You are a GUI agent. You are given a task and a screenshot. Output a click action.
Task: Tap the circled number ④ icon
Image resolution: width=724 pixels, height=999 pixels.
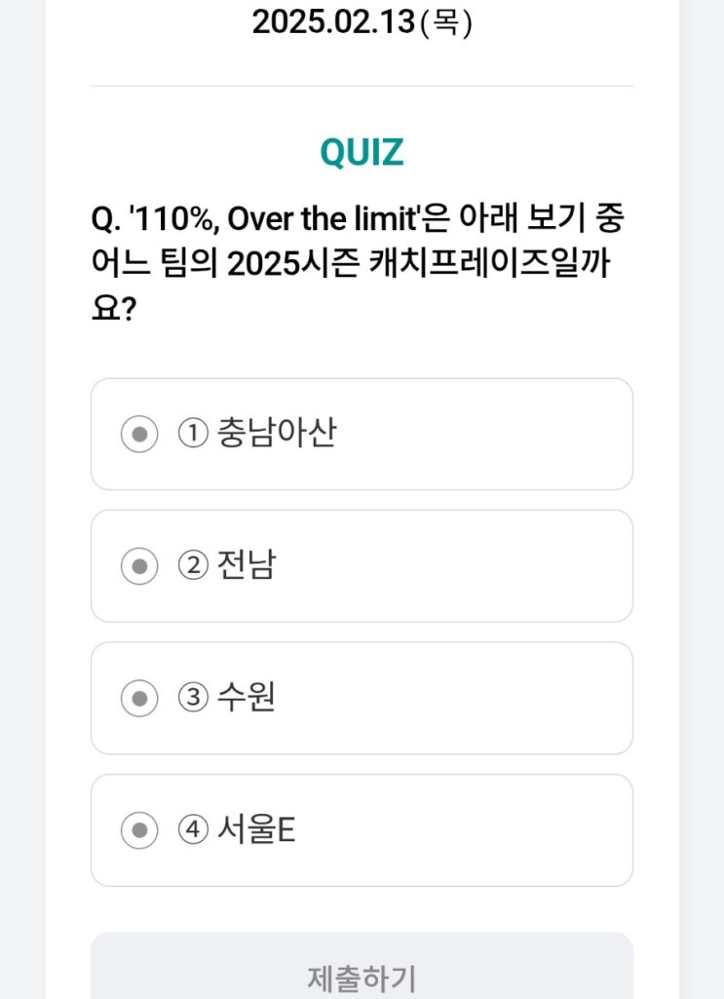click(193, 831)
